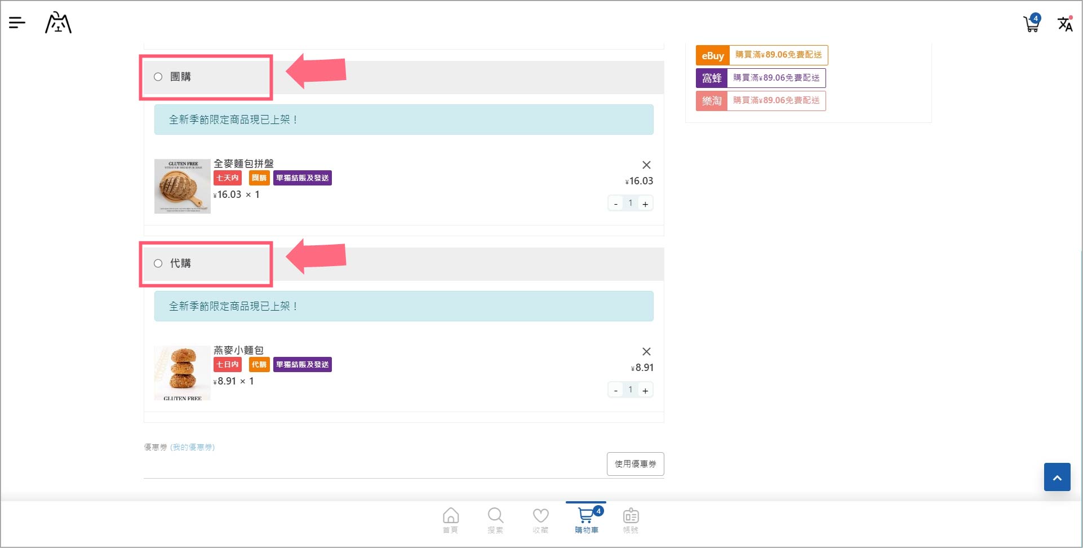Open the cart icon in header
The height and width of the screenshot is (548, 1083).
point(1031,24)
